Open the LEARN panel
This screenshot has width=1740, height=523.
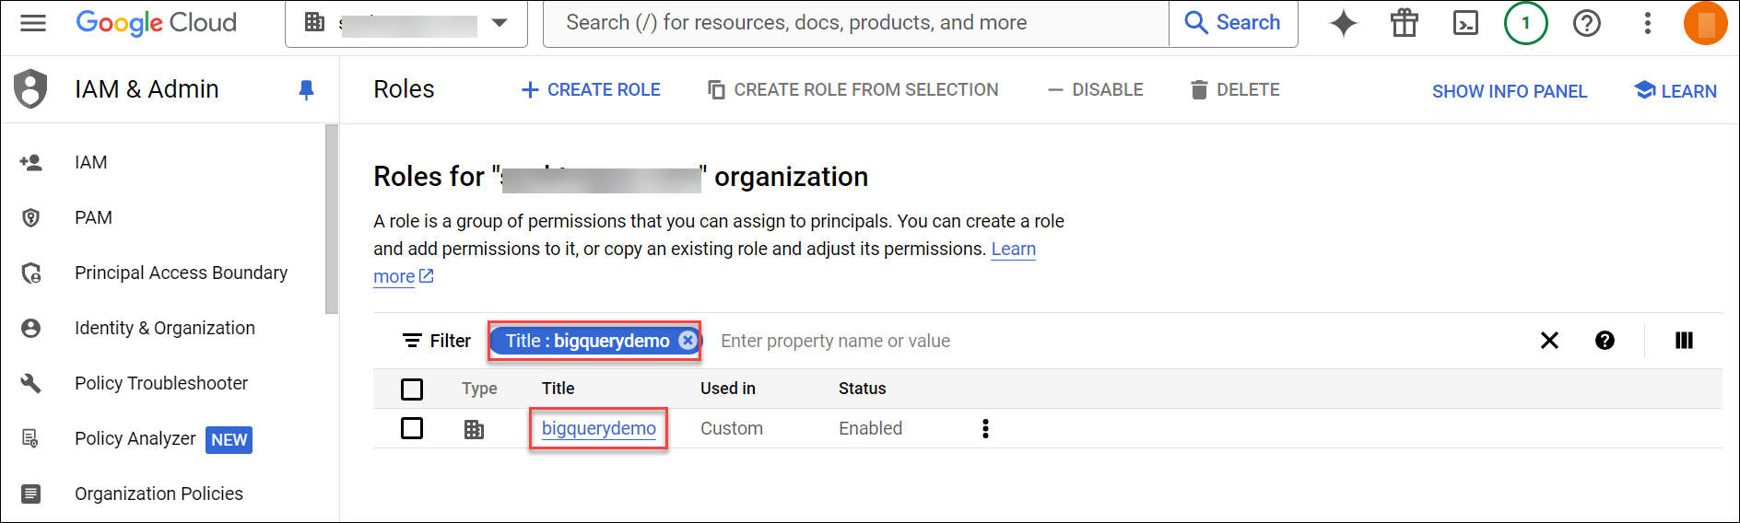point(1675,91)
